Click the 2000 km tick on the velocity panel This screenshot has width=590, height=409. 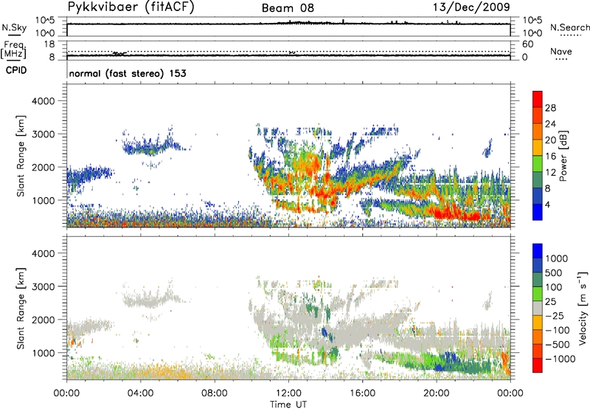(x=43, y=320)
